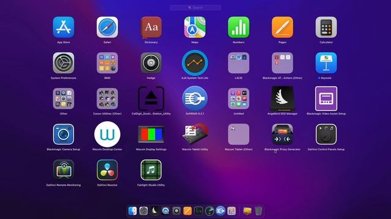Open the Calculator app
This screenshot has width=391, height=219.
(x=326, y=27)
